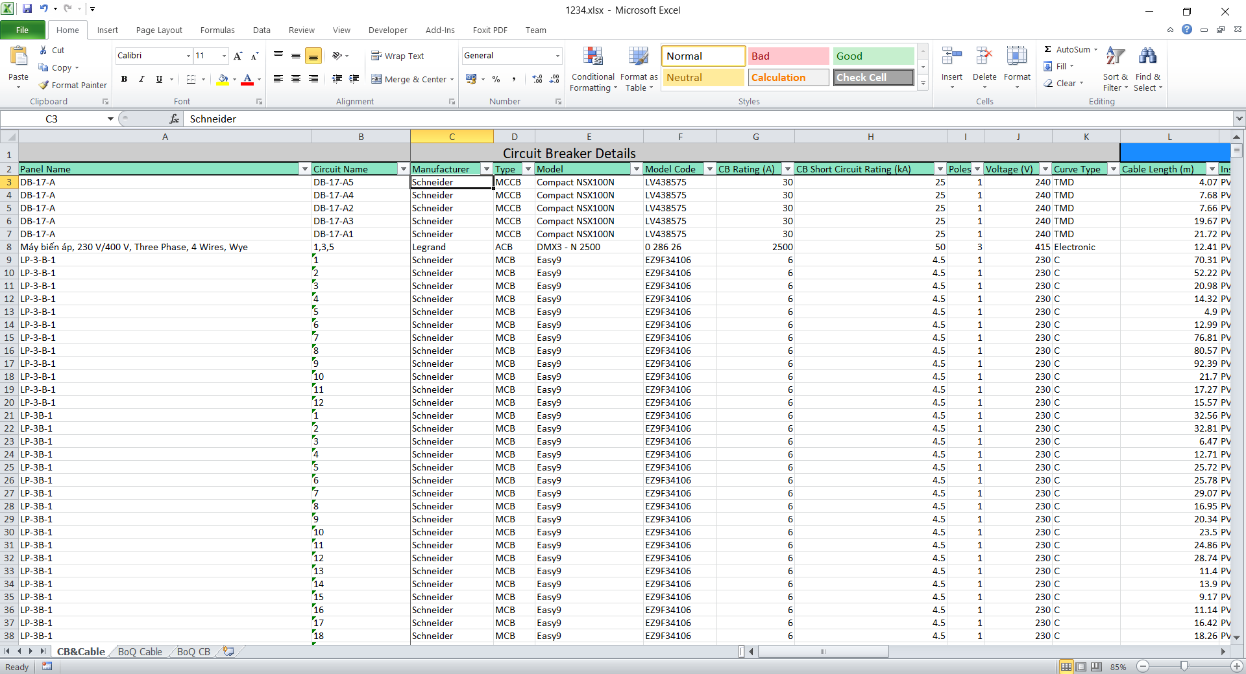The image size is (1246, 674).
Task: Decrease font size with Shrink Font icon
Action: (254, 56)
